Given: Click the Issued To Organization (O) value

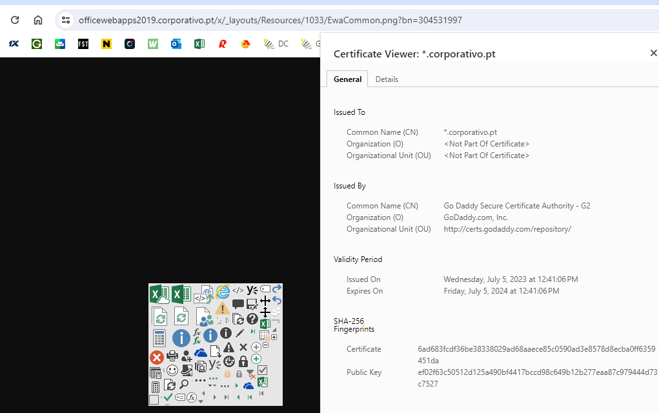Looking at the screenshot, I should (x=486, y=144).
